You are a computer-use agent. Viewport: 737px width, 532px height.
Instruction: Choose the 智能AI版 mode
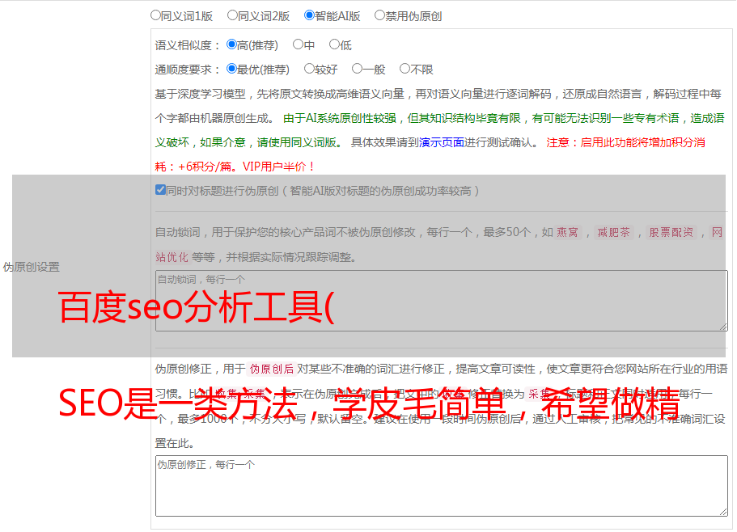[309, 15]
